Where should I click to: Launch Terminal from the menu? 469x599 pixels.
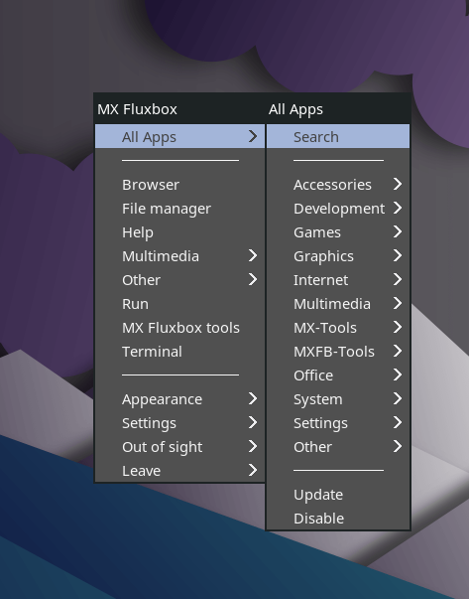[x=179, y=352]
